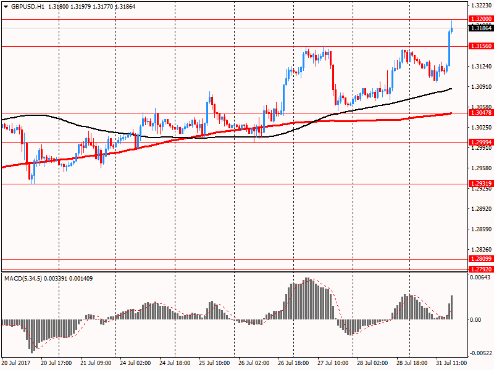Click the 26 Jul 18:00 time label
The width and height of the screenshot is (494, 370).
(293, 363)
